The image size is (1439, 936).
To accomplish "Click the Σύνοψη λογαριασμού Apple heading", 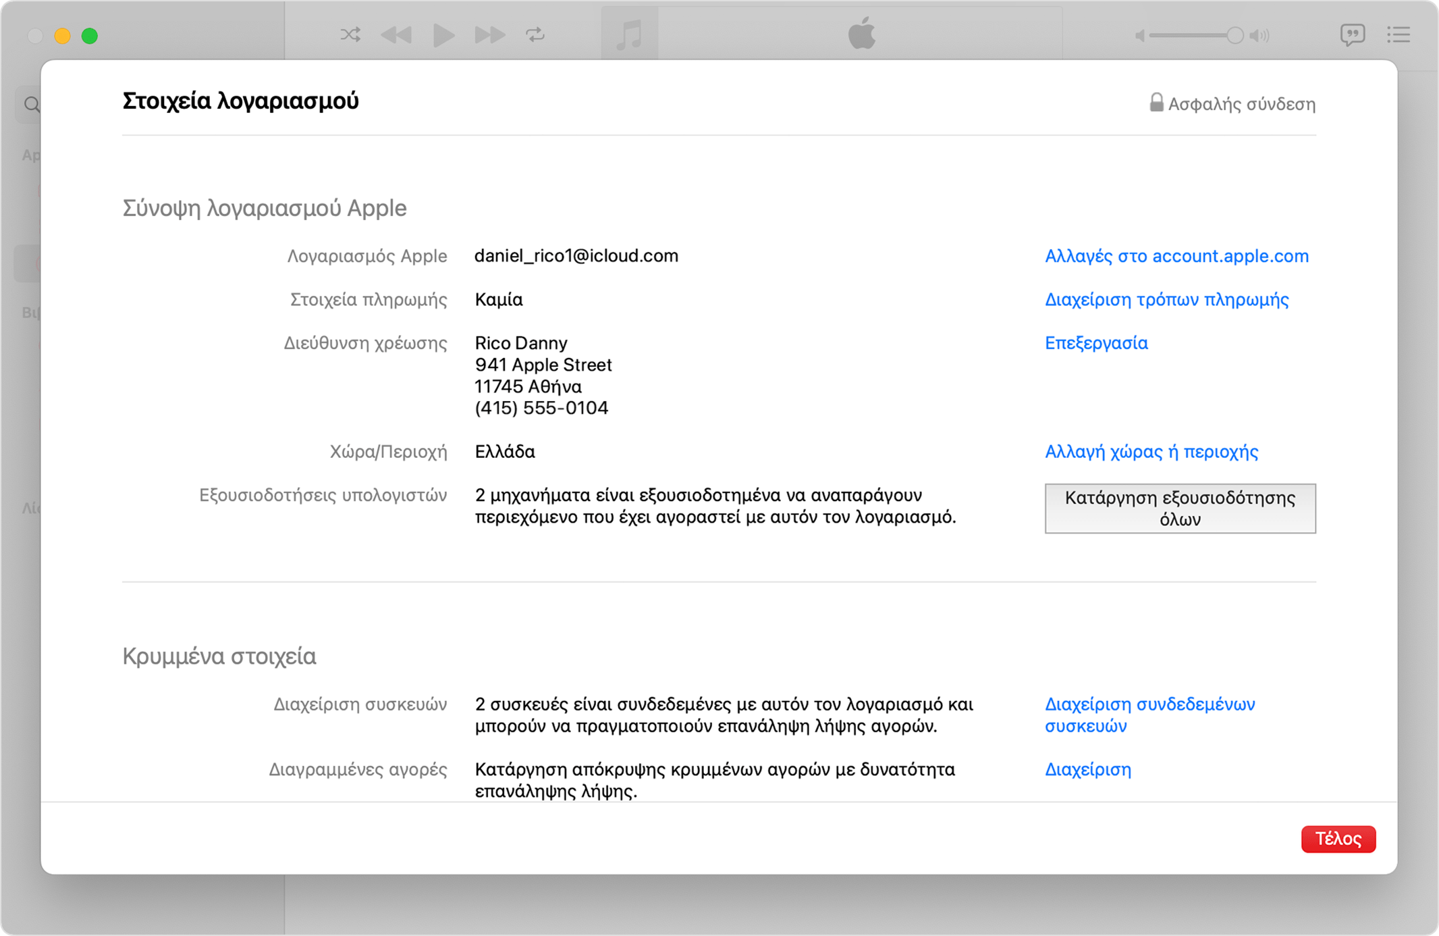I will click(x=265, y=208).
